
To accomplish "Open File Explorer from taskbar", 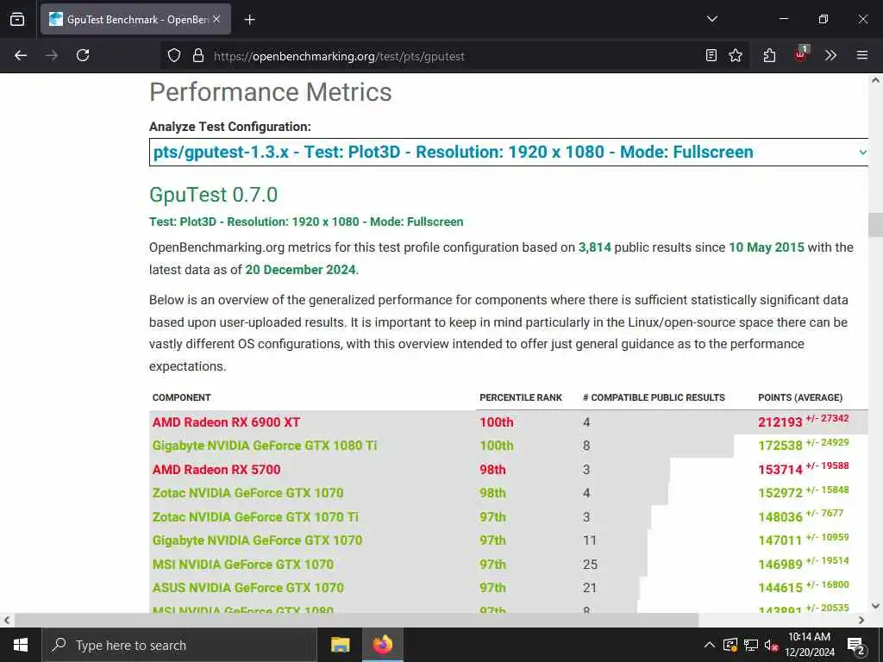I will pos(340,645).
